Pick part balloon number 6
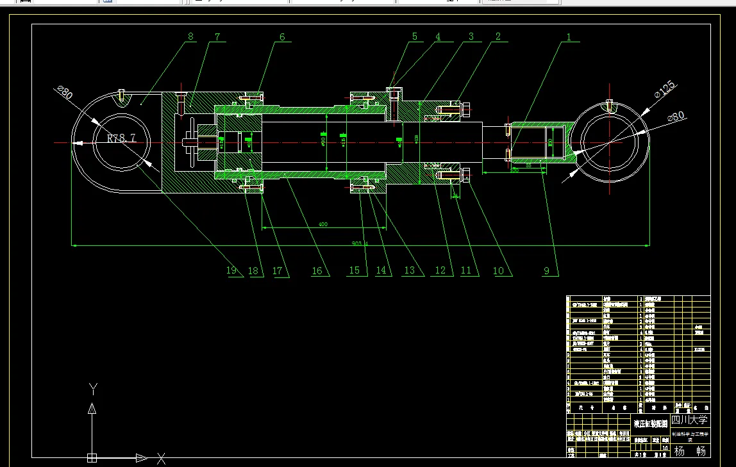 [282, 37]
